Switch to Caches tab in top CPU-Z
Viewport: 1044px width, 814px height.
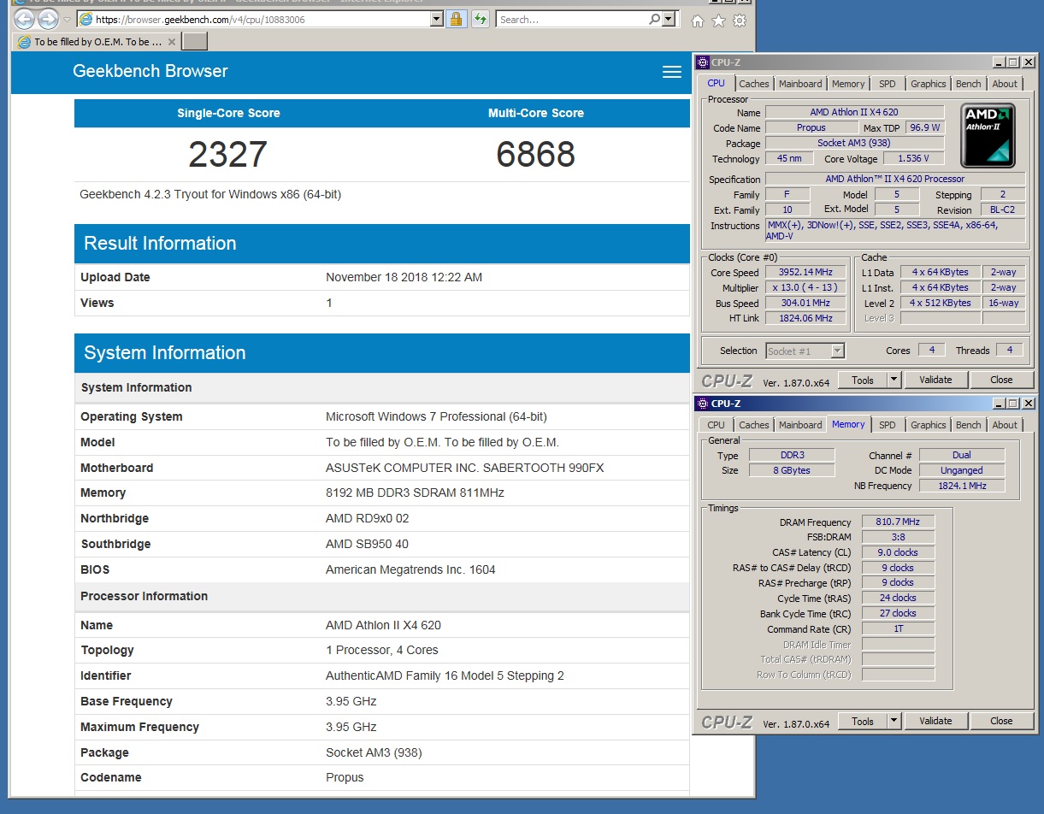click(754, 84)
